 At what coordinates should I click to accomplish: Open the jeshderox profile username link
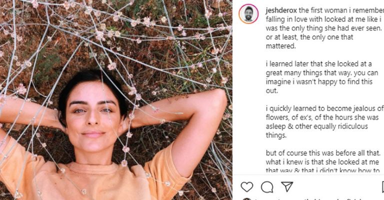(281, 10)
